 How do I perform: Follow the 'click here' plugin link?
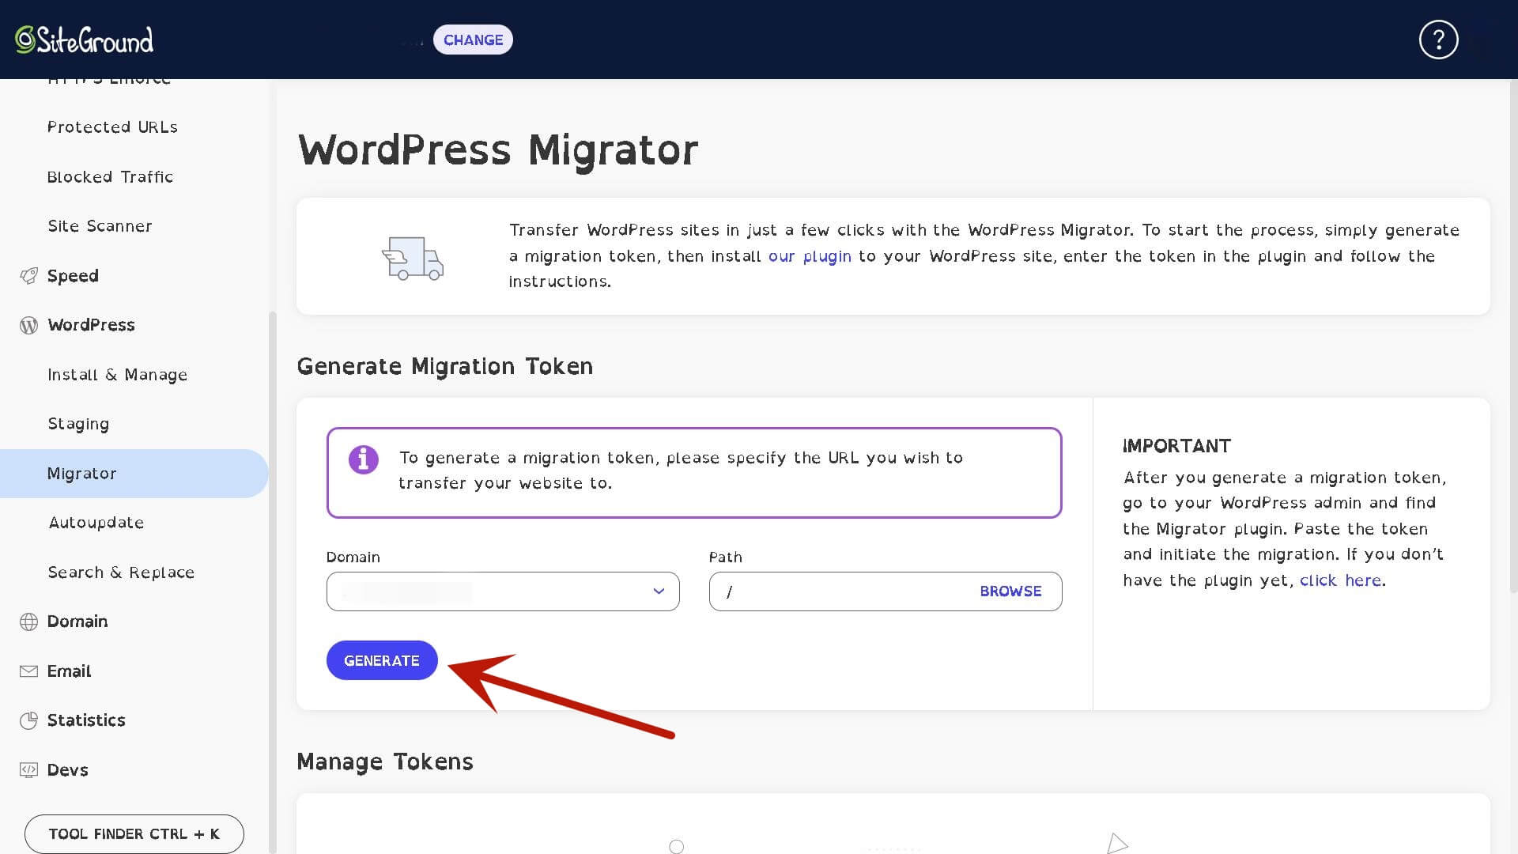point(1341,580)
